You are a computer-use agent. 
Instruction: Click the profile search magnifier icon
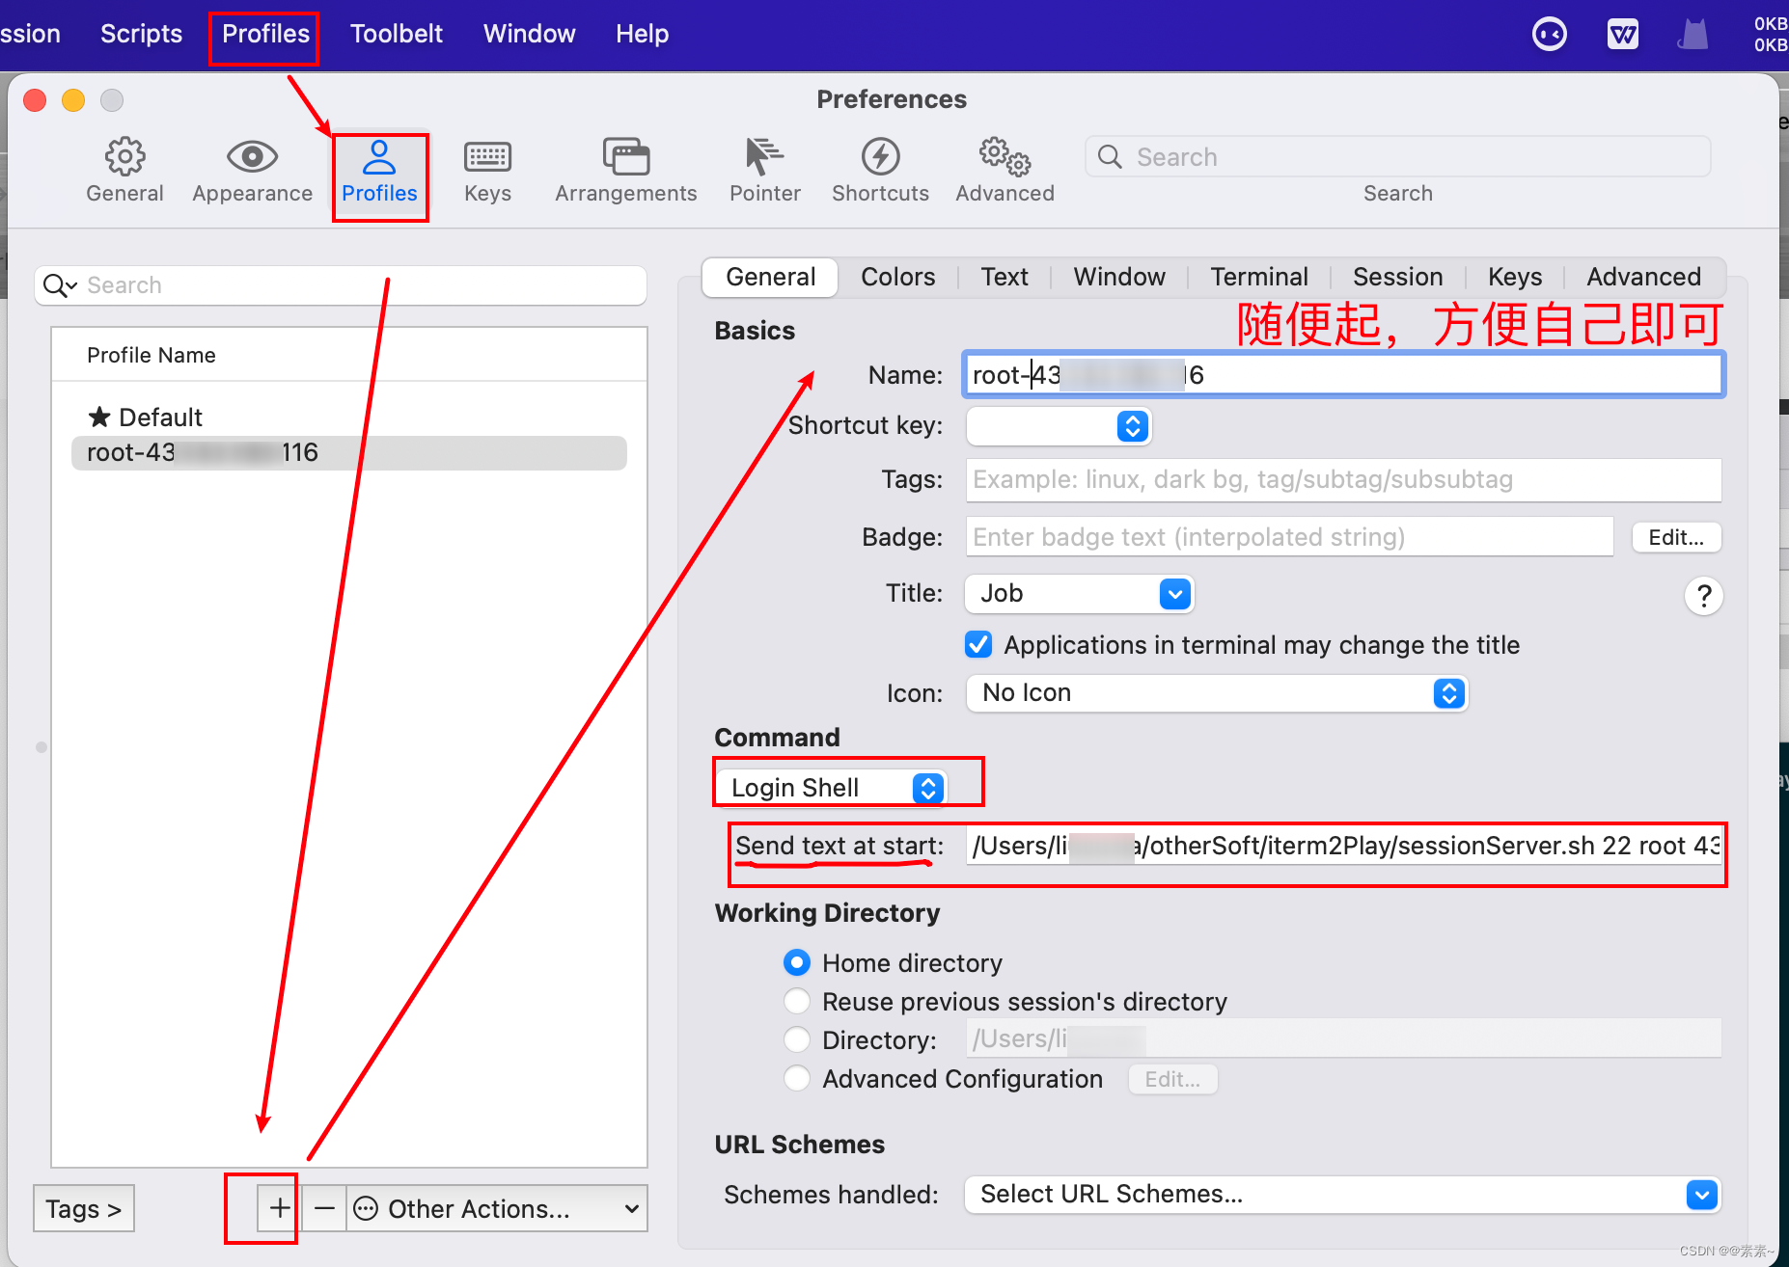pos(59,285)
